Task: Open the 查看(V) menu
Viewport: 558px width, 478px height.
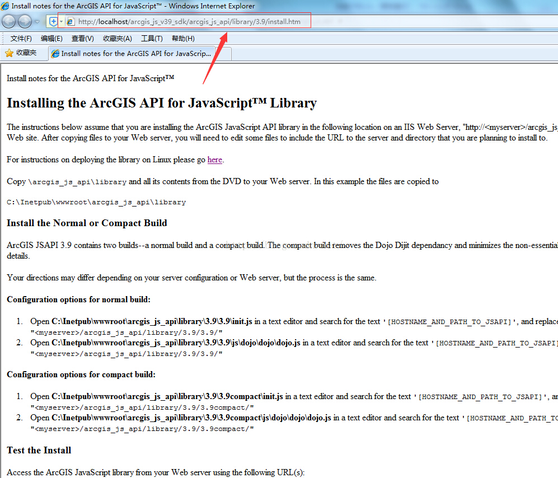Action: (x=83, y=39)
